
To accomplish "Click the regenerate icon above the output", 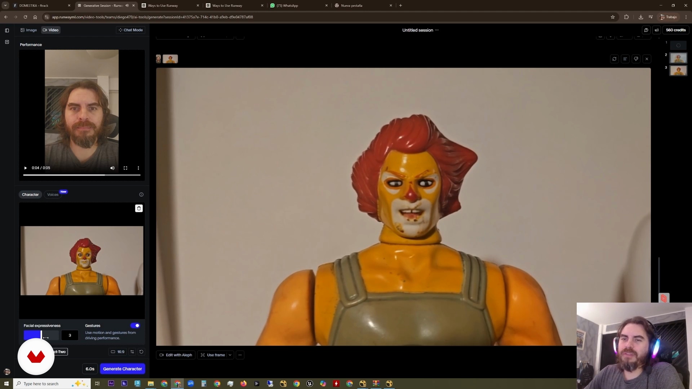I will point(615,59).
